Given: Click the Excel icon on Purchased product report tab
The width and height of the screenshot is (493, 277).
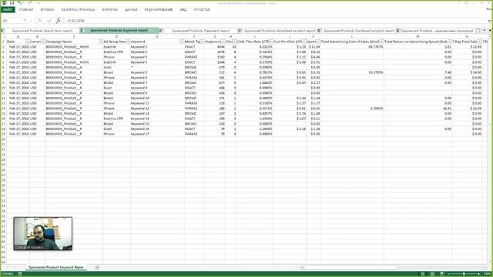Looking at the screenshot, I should 319,31.
